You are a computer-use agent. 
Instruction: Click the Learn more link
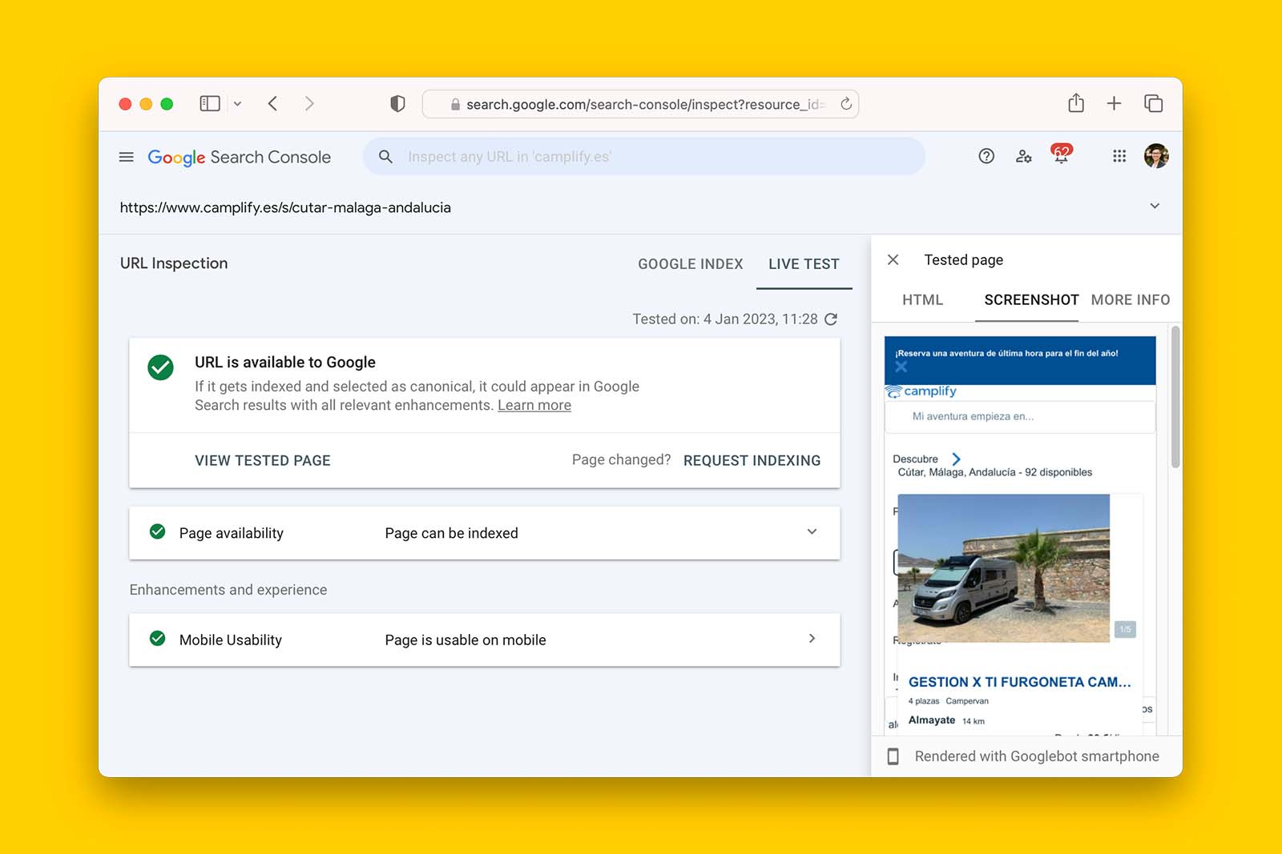click(534, 405)
